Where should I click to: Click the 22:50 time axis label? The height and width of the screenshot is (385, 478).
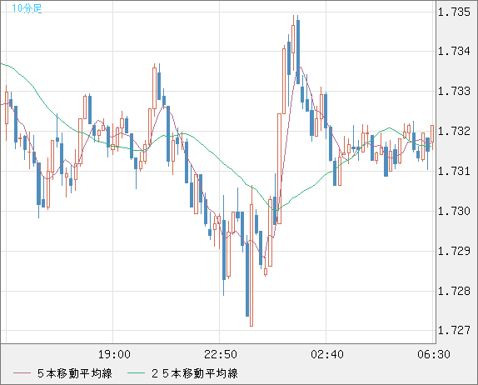coord(221,354)
